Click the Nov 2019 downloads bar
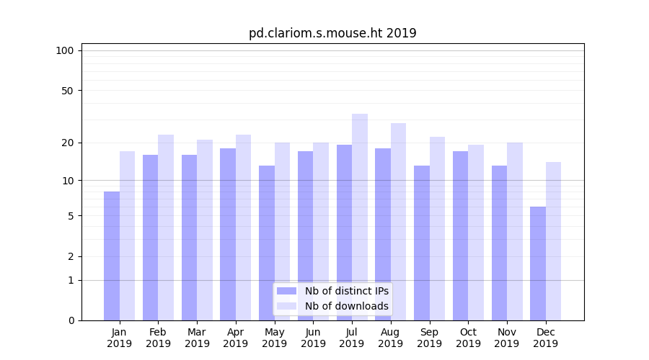The image size is (649, 360). pos(515,231)
